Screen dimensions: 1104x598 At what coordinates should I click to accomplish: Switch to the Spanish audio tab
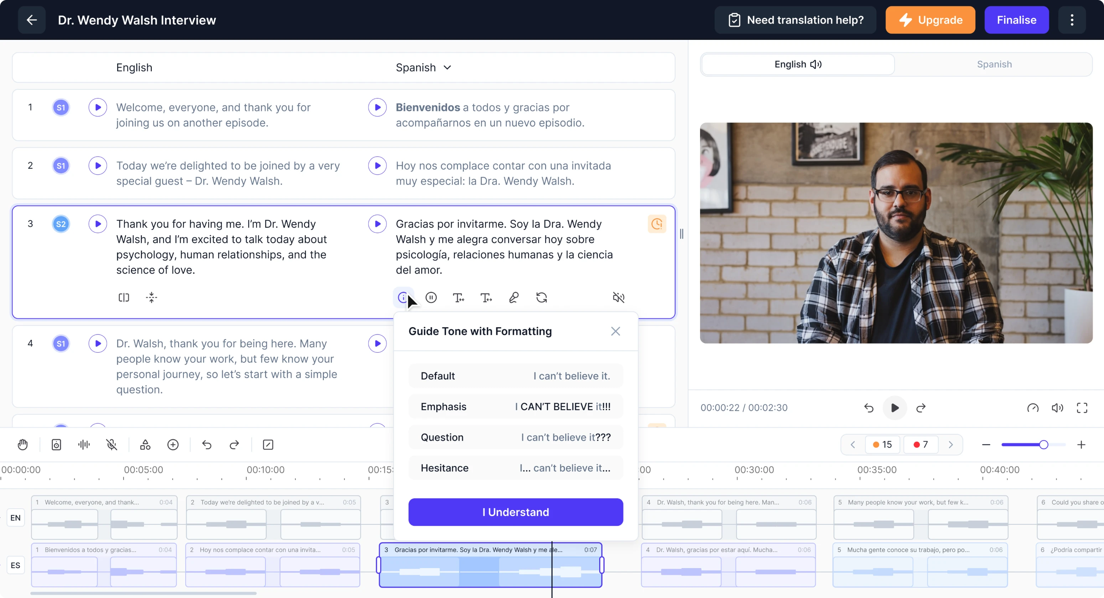click(x=994, y=64)
